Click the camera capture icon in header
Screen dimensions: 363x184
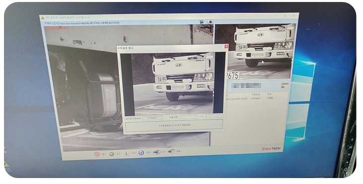pos(210,21)
